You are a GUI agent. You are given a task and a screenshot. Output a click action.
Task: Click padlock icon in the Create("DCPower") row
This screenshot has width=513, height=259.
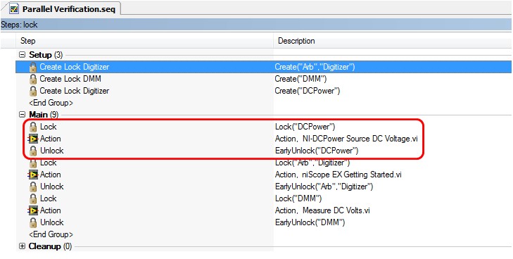click(x=33, y=91)
